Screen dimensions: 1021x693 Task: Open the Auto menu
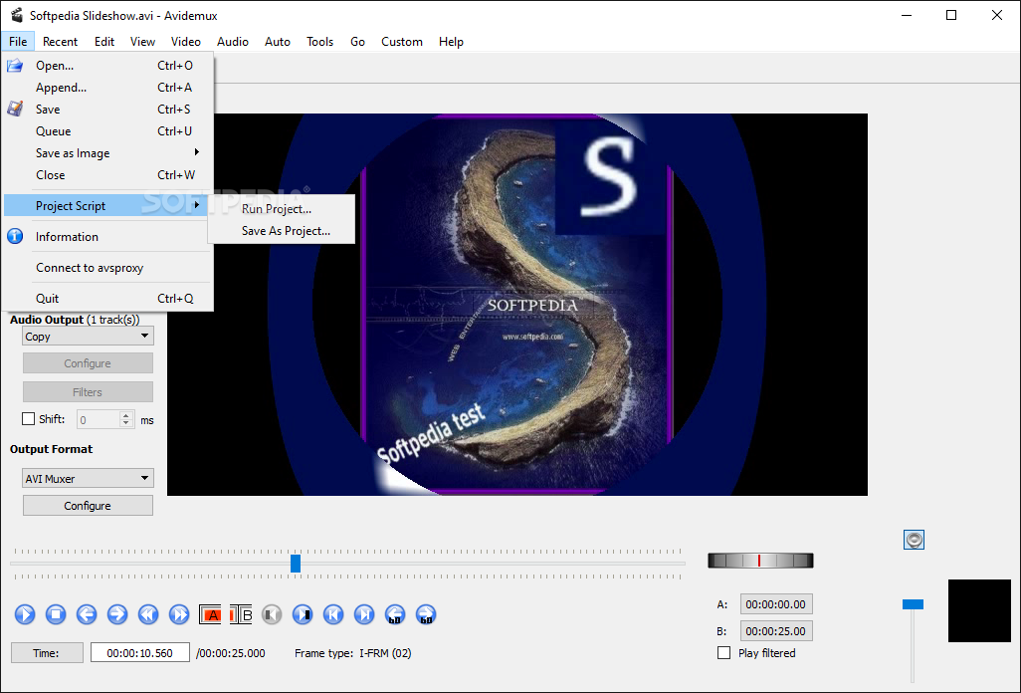coord(278,42)
